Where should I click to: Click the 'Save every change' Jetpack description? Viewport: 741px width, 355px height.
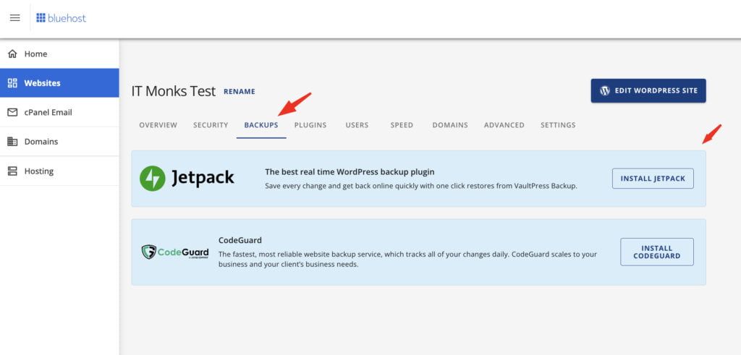[421, 186]
